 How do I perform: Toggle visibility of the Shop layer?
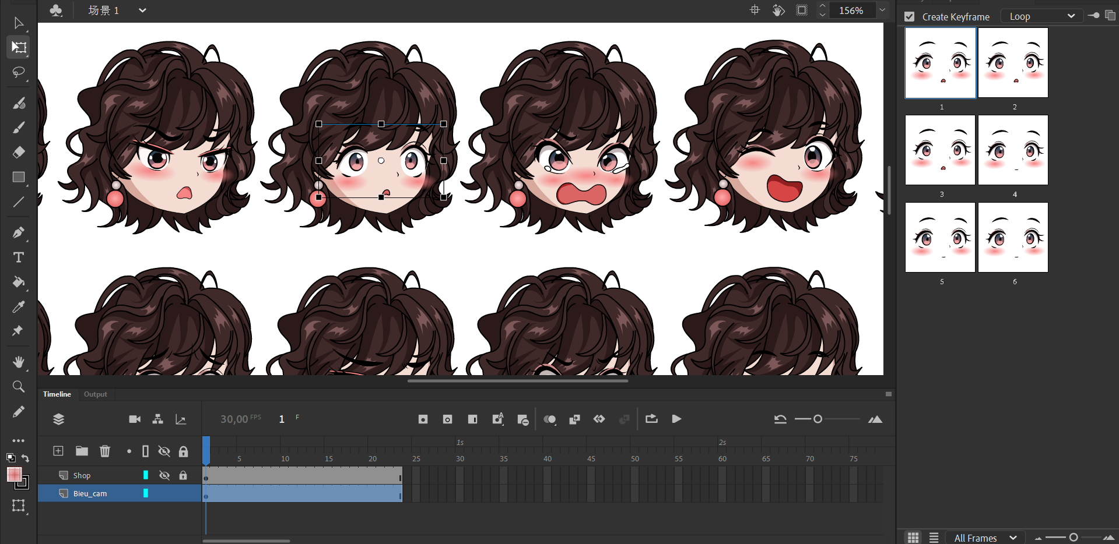coord(164,476)
